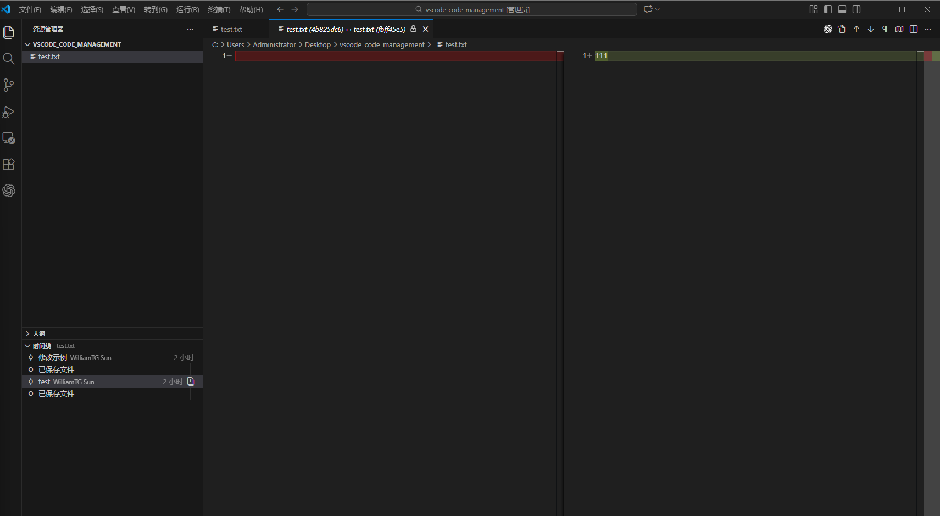Collapse the 时间线 timeline section
The image size is (940, 516).
112,346
